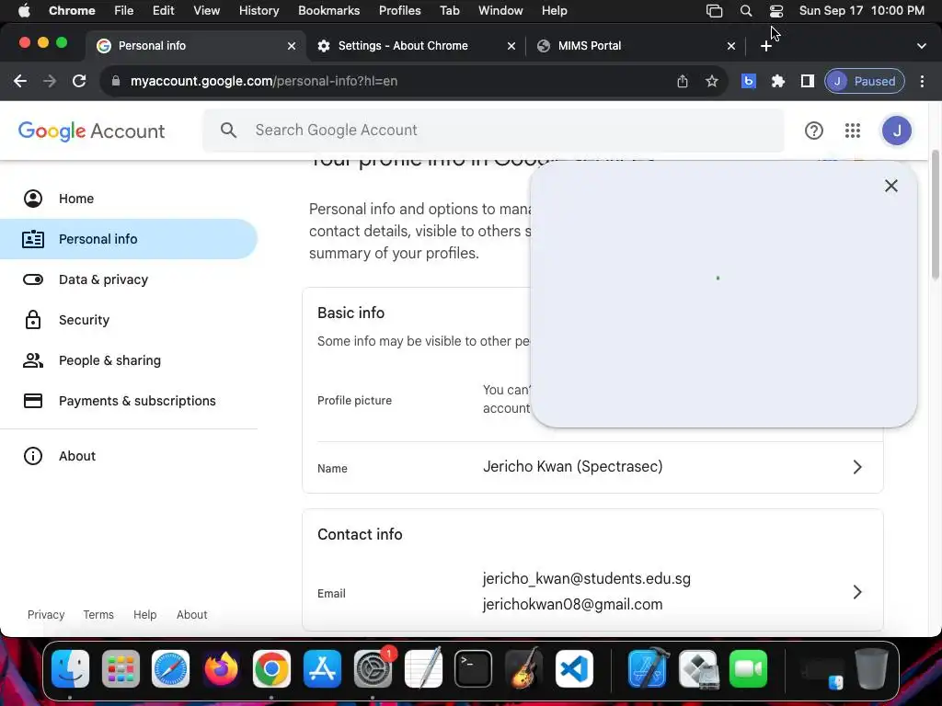
Task: Expand the Name row chevron
Action: coord(857,467)
